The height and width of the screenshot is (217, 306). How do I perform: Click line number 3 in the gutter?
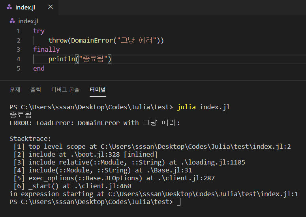(x=18, y=50)
